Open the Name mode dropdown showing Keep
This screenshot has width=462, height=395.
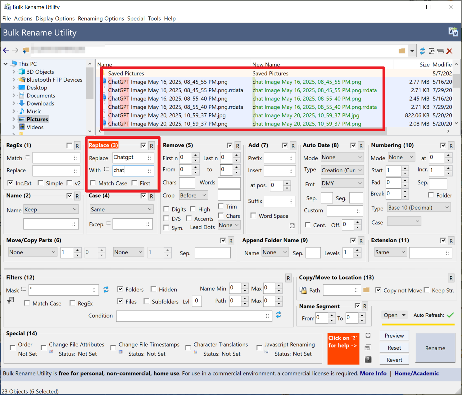click(51, 209)
